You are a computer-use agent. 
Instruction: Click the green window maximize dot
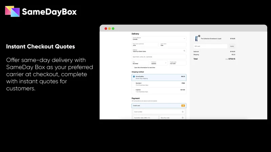tap(113, 29)
